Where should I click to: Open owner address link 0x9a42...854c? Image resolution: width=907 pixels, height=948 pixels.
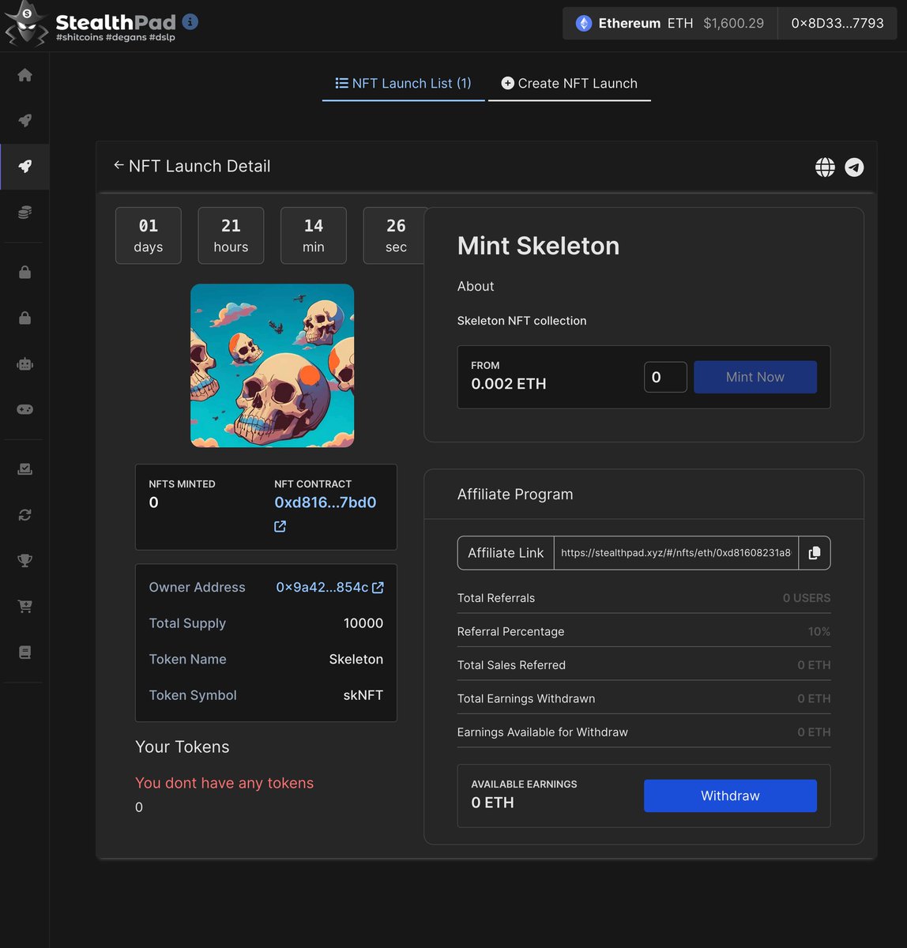click(x=322, y=588)
